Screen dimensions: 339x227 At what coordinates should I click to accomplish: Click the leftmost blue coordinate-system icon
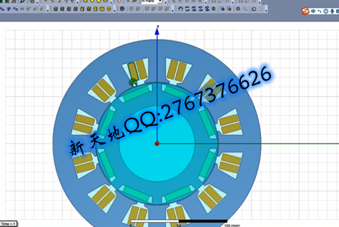[x=2, y=9]
